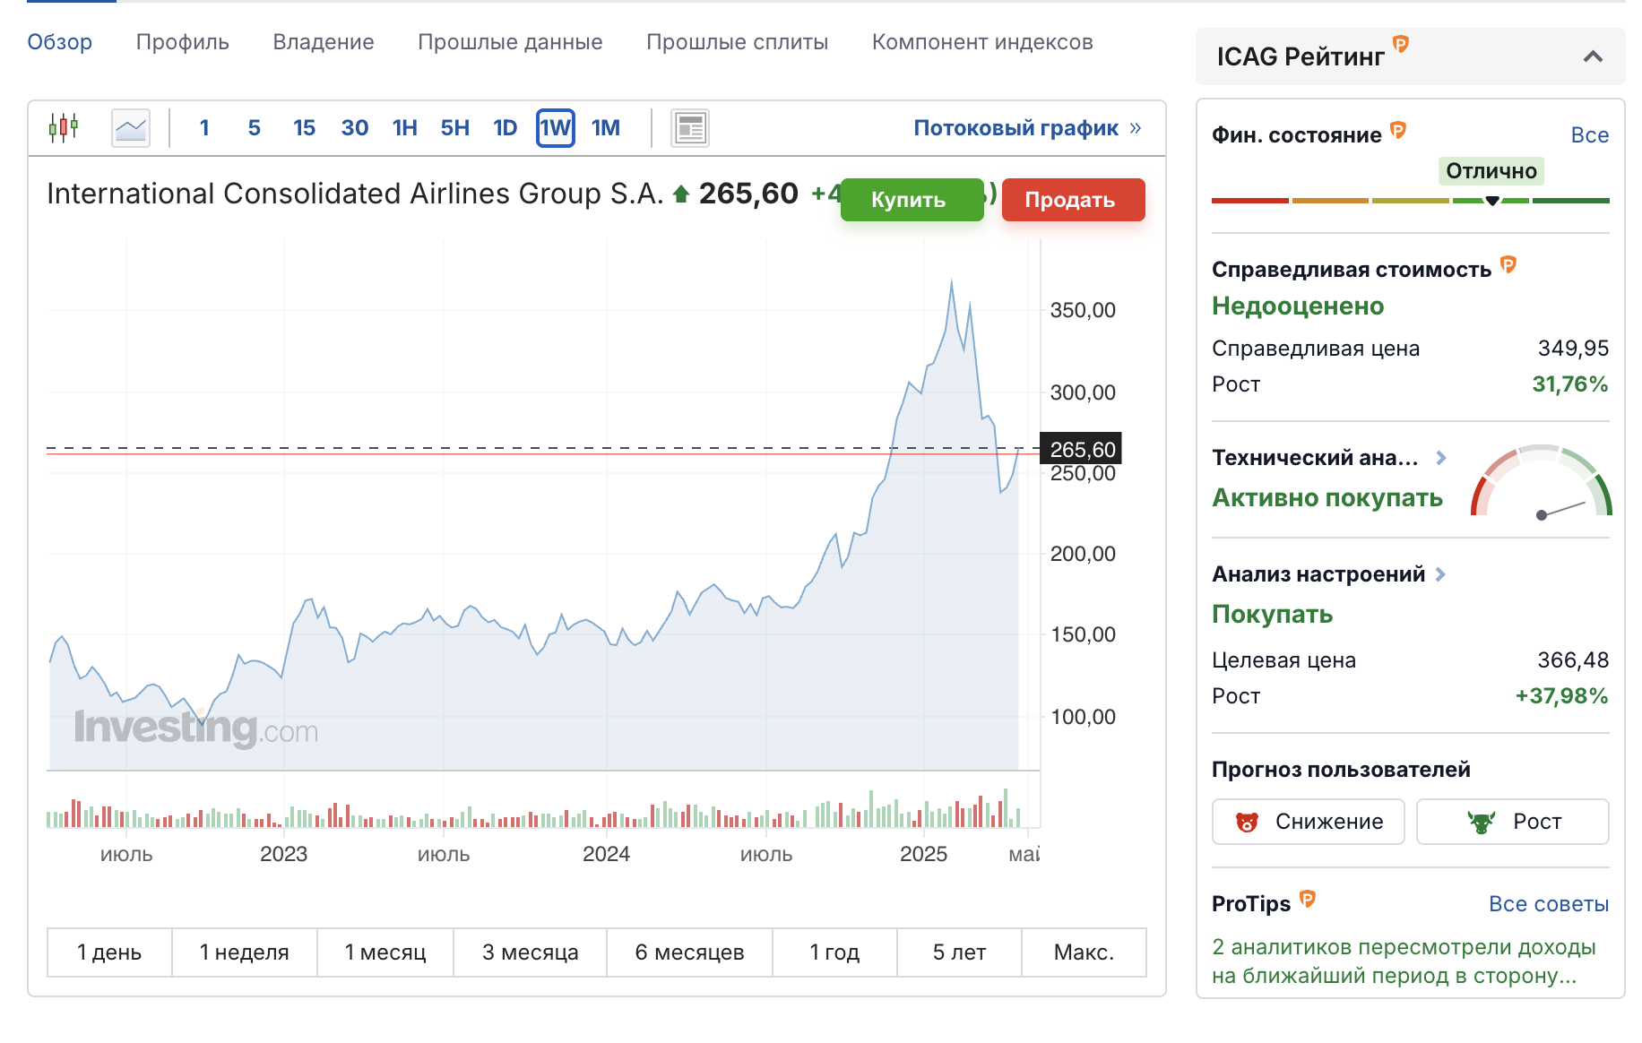This screenshot has width=1642, height=1043.
Task: Select the 5 minute interval
Action: click(x=255, y=128)
